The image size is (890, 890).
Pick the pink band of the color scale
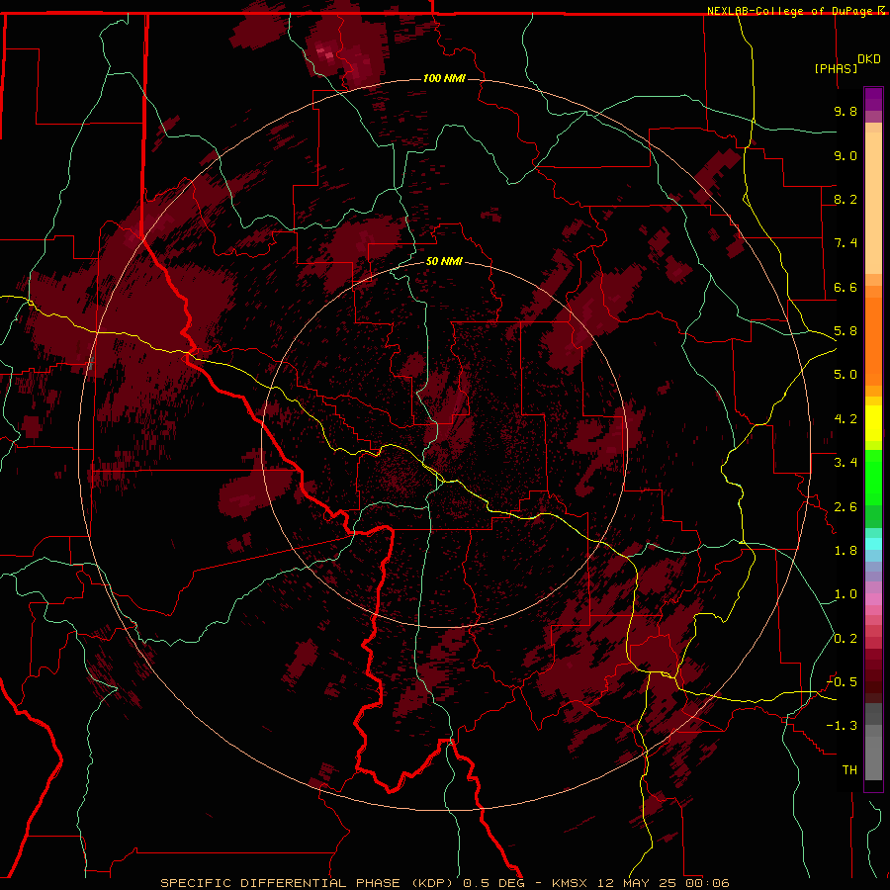(x=873, y=599)
